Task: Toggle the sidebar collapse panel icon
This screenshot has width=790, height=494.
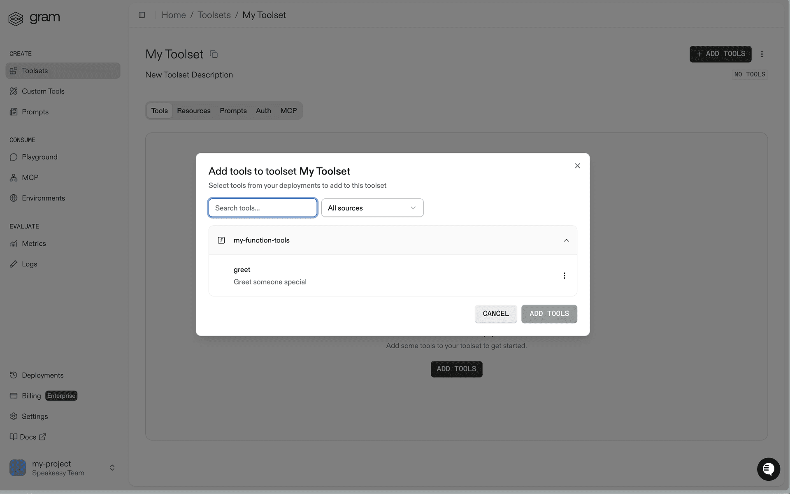Action: (142, 15)
